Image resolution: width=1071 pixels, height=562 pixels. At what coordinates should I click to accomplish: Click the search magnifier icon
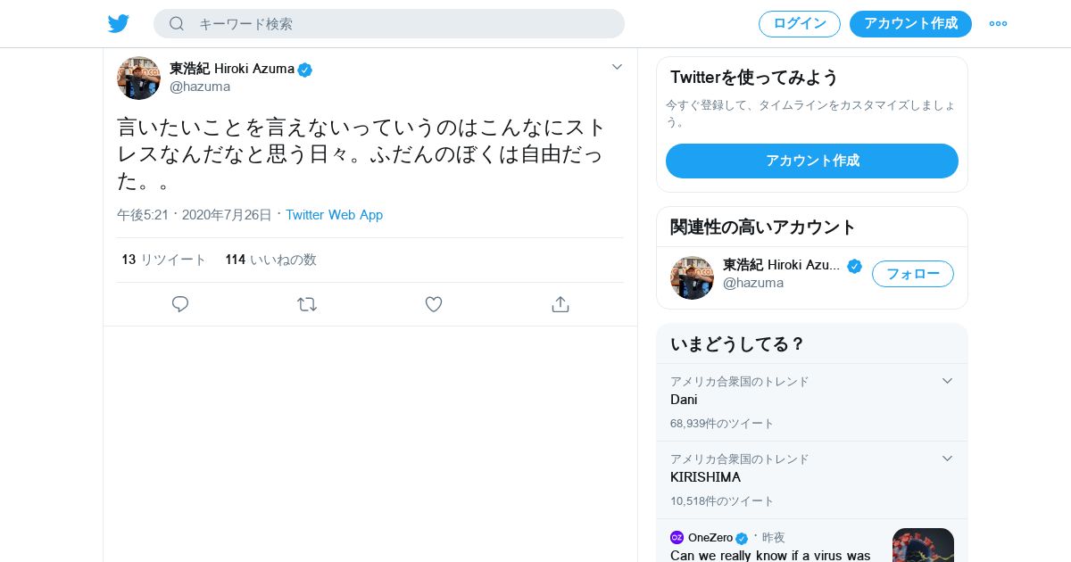click(177, 23)
